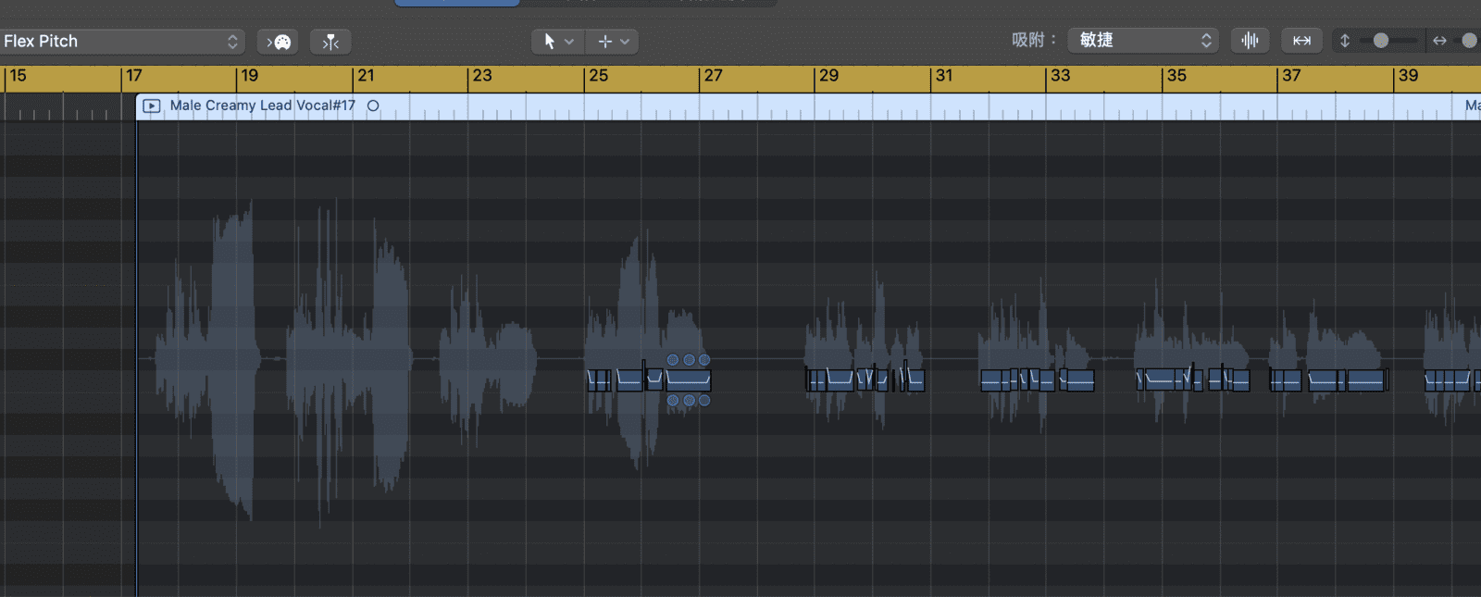
Task: Click bar 25 in the ruler
Action: (x=599, y=76)
